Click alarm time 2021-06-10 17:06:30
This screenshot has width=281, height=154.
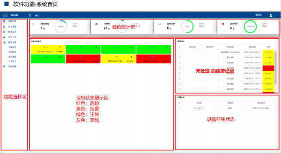point(252,58)
